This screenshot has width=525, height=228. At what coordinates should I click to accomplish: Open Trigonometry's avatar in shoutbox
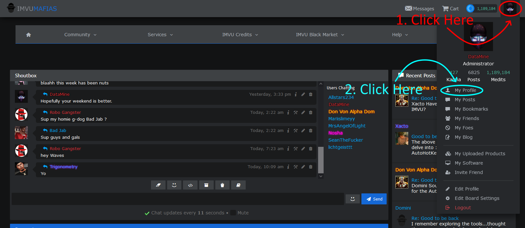(21, 169)
